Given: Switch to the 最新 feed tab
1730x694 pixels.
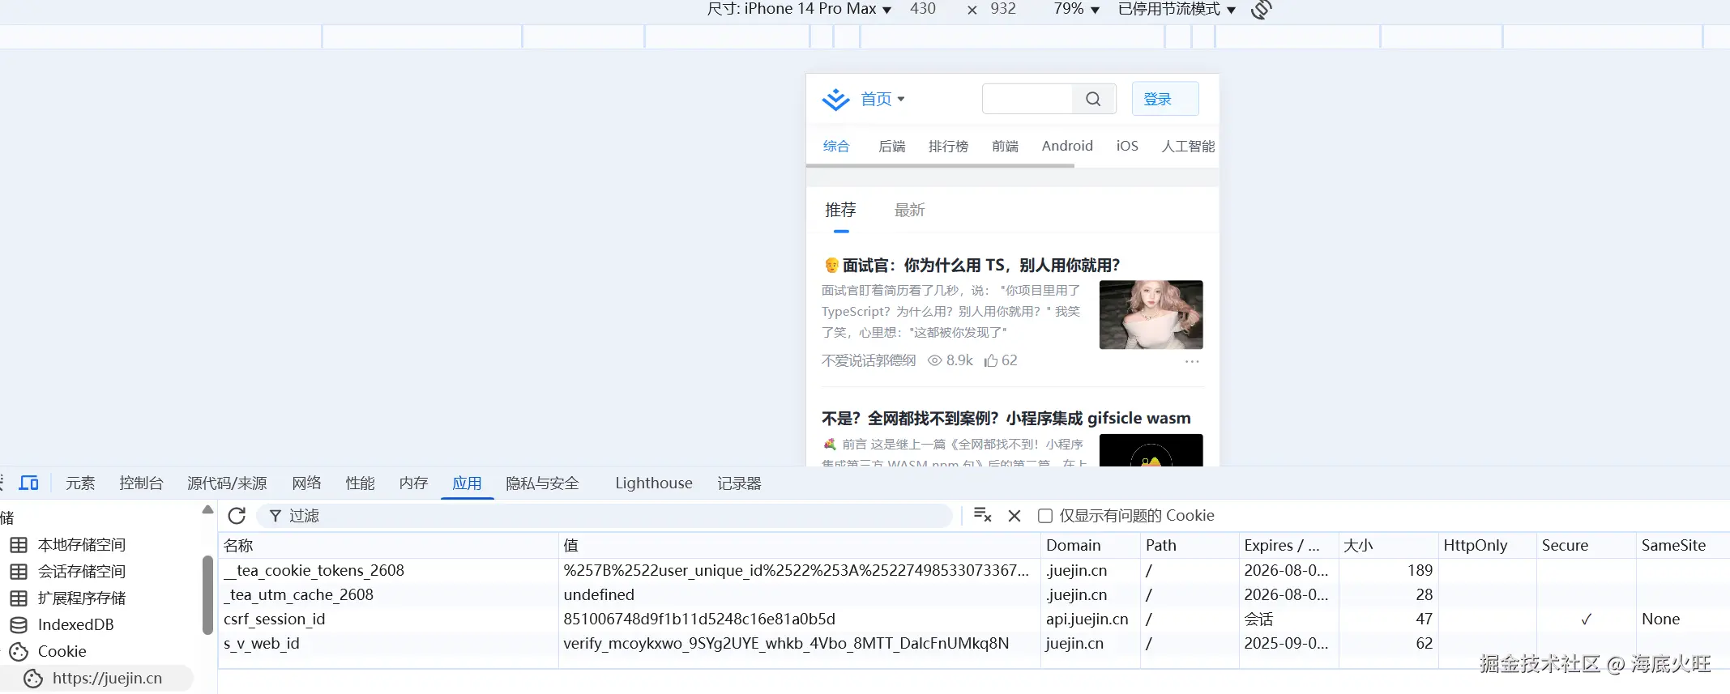Looking at the screenshot, I should tap(909, 211).
